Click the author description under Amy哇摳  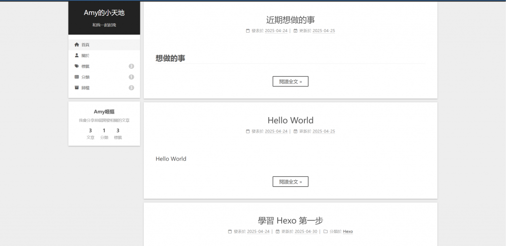point(104,120)
